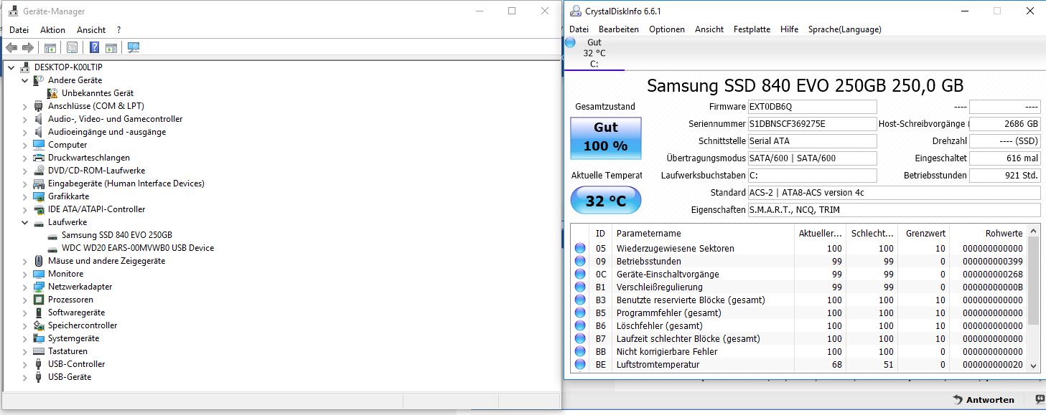Select Nicht korrigierbare Fehler row
Image resolution: width=1046 pixels, height=415 pixels.
[799, 352]
